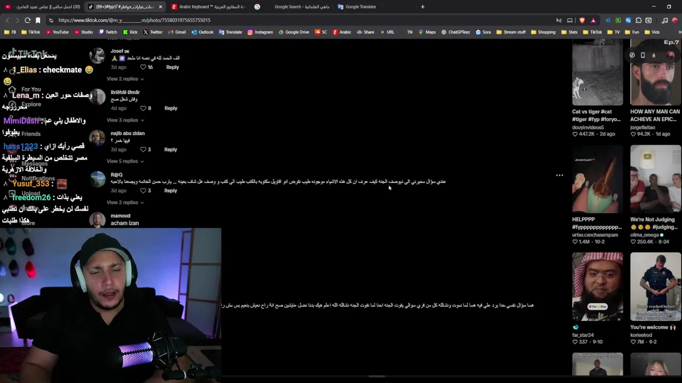Visit jorgefleitao creator link
Viewport: 682px width, 383px height.
642,128
